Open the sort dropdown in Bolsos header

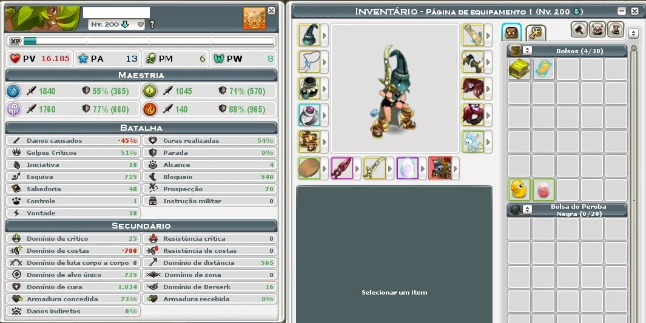pos(527,51)
